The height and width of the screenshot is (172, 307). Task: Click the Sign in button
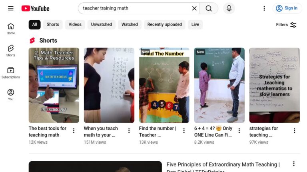[287, 8]
